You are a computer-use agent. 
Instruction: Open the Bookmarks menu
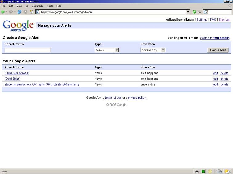(38, 6)
